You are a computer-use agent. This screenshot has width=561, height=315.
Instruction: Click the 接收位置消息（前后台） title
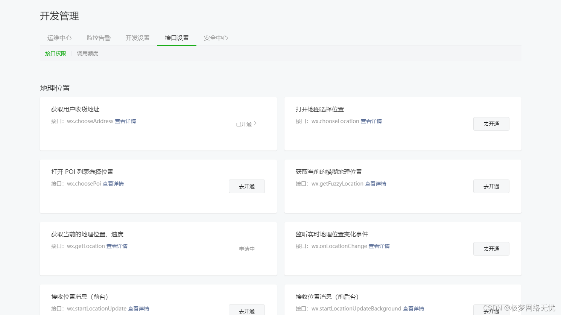click(x=327, y=297)
